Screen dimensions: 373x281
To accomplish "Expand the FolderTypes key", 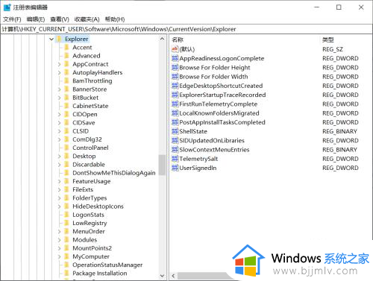I will [x=59, y=198].
